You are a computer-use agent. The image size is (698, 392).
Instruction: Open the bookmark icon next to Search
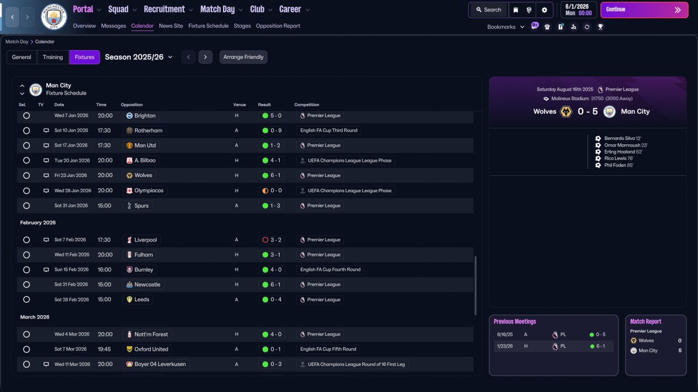point(516,10)
